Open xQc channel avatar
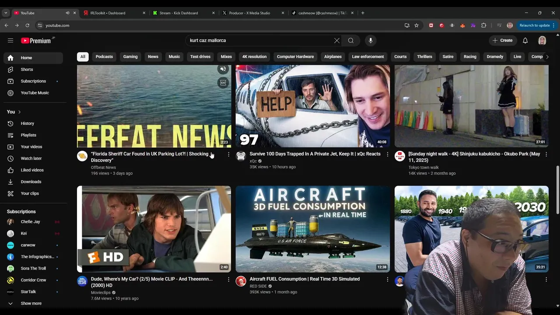Viewport: 560px width, 315px height. pos(241,156)
